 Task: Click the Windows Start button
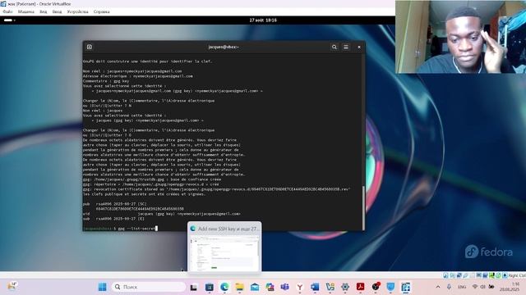[102, 287]
